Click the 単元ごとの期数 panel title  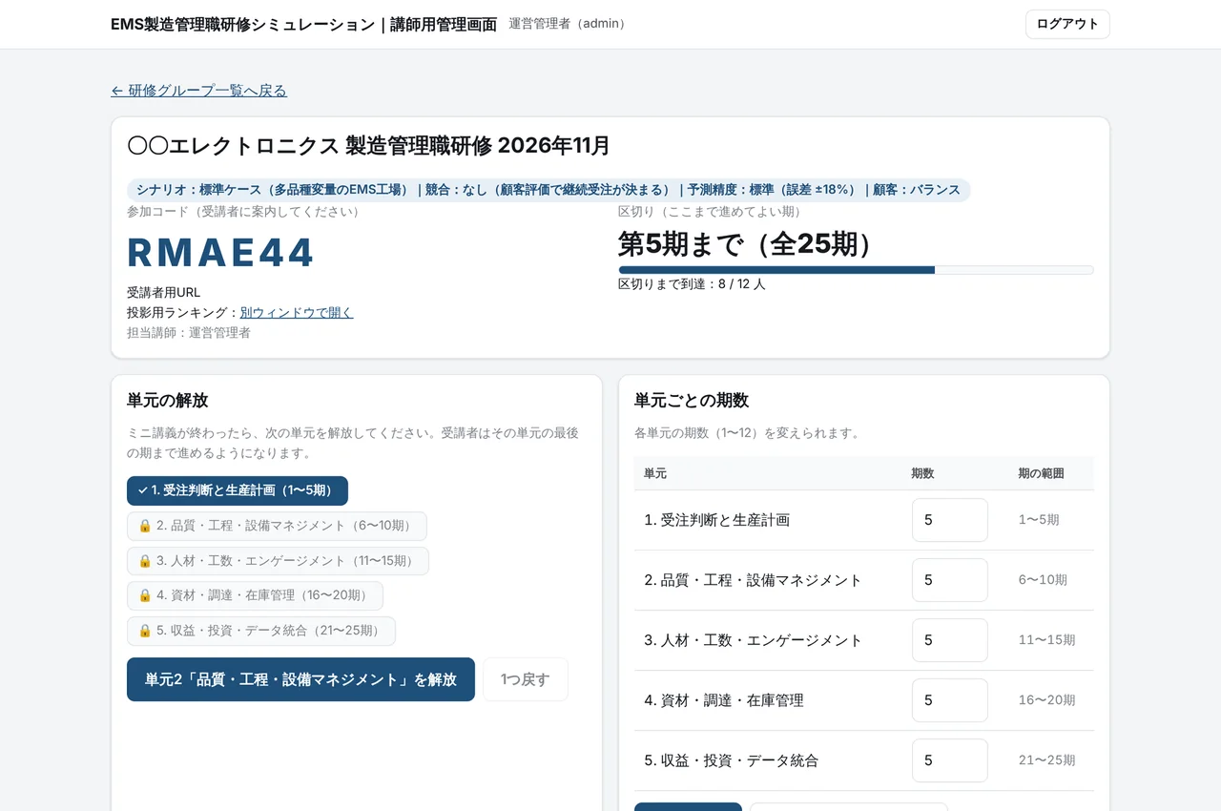(x=692, y=401)
